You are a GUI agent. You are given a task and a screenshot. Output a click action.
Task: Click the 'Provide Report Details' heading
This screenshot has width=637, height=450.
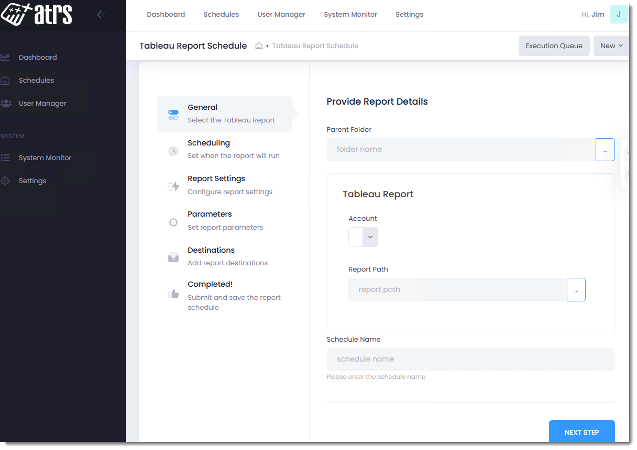377,102
